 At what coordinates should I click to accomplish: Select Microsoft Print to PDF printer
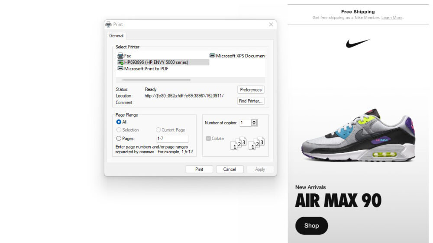point(146,69)
